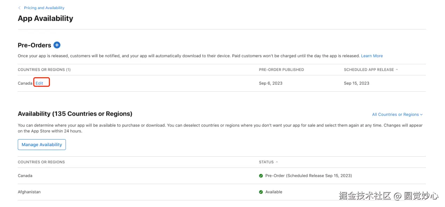The width and height of the screenshot is (445, 207).
Task: Click Edit next to Canada
Action: coord(39,83)
